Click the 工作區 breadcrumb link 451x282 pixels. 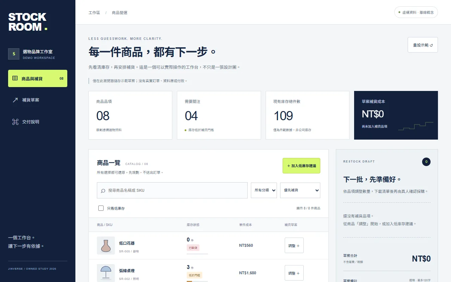click(x=94, y=13)
